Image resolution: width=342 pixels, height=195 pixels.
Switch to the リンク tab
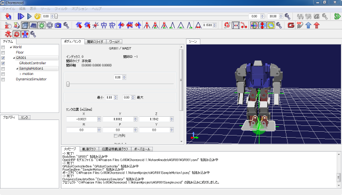(25, 117)
